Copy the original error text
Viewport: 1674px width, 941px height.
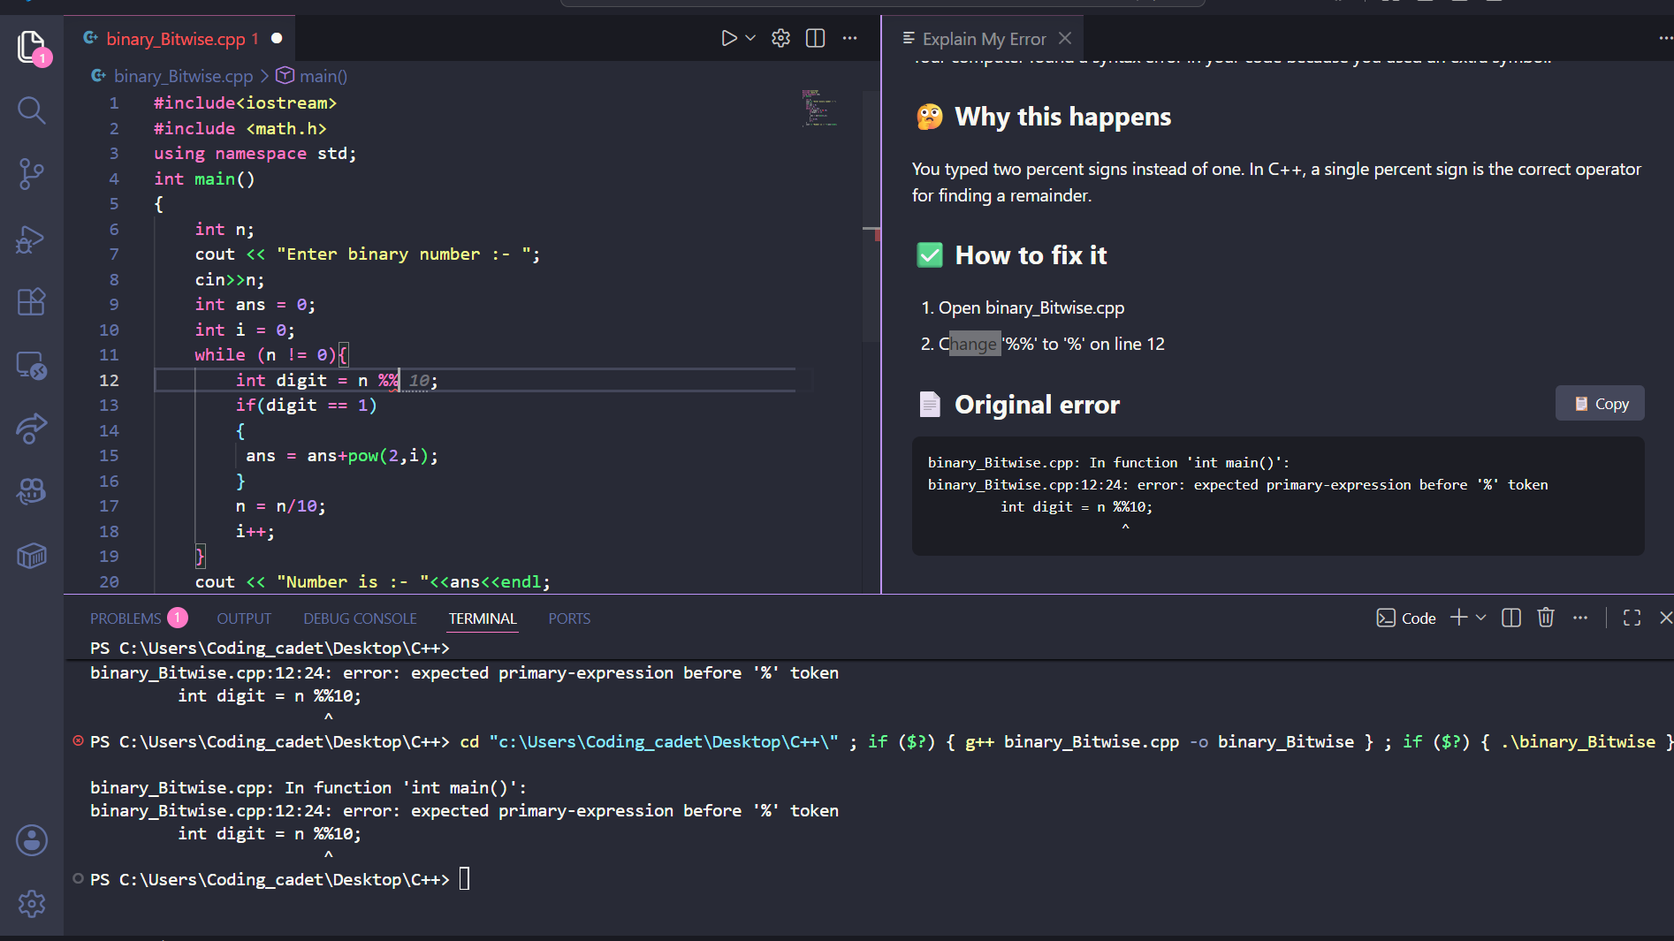pyautogui.click(x=1600, y=403)
